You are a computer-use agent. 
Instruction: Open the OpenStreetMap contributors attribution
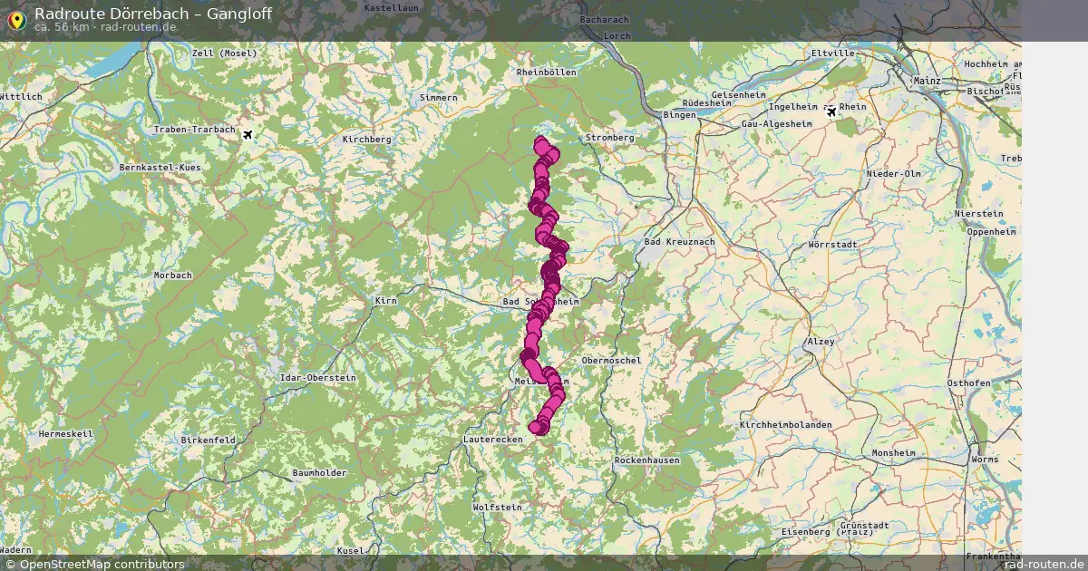pyautogui.click(x=93, y=564)
